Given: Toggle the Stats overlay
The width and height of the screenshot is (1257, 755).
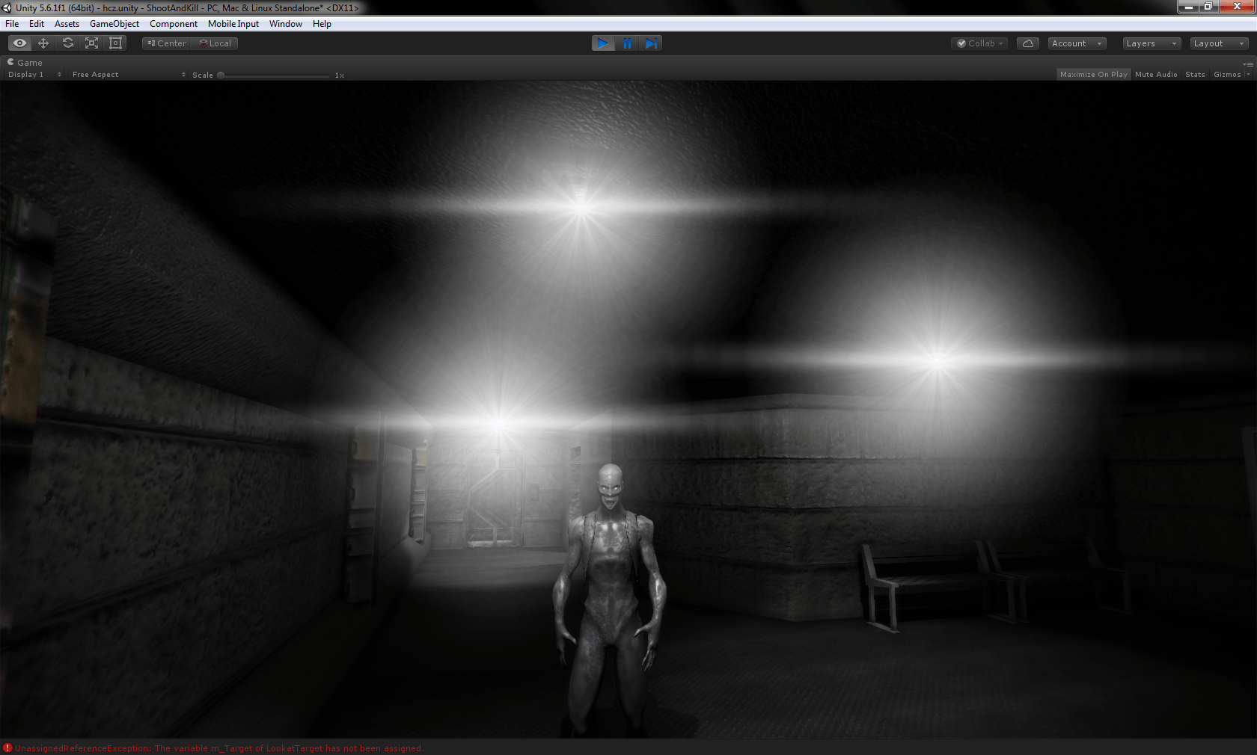Looking at the screenshot, I should pos(1195,75).
